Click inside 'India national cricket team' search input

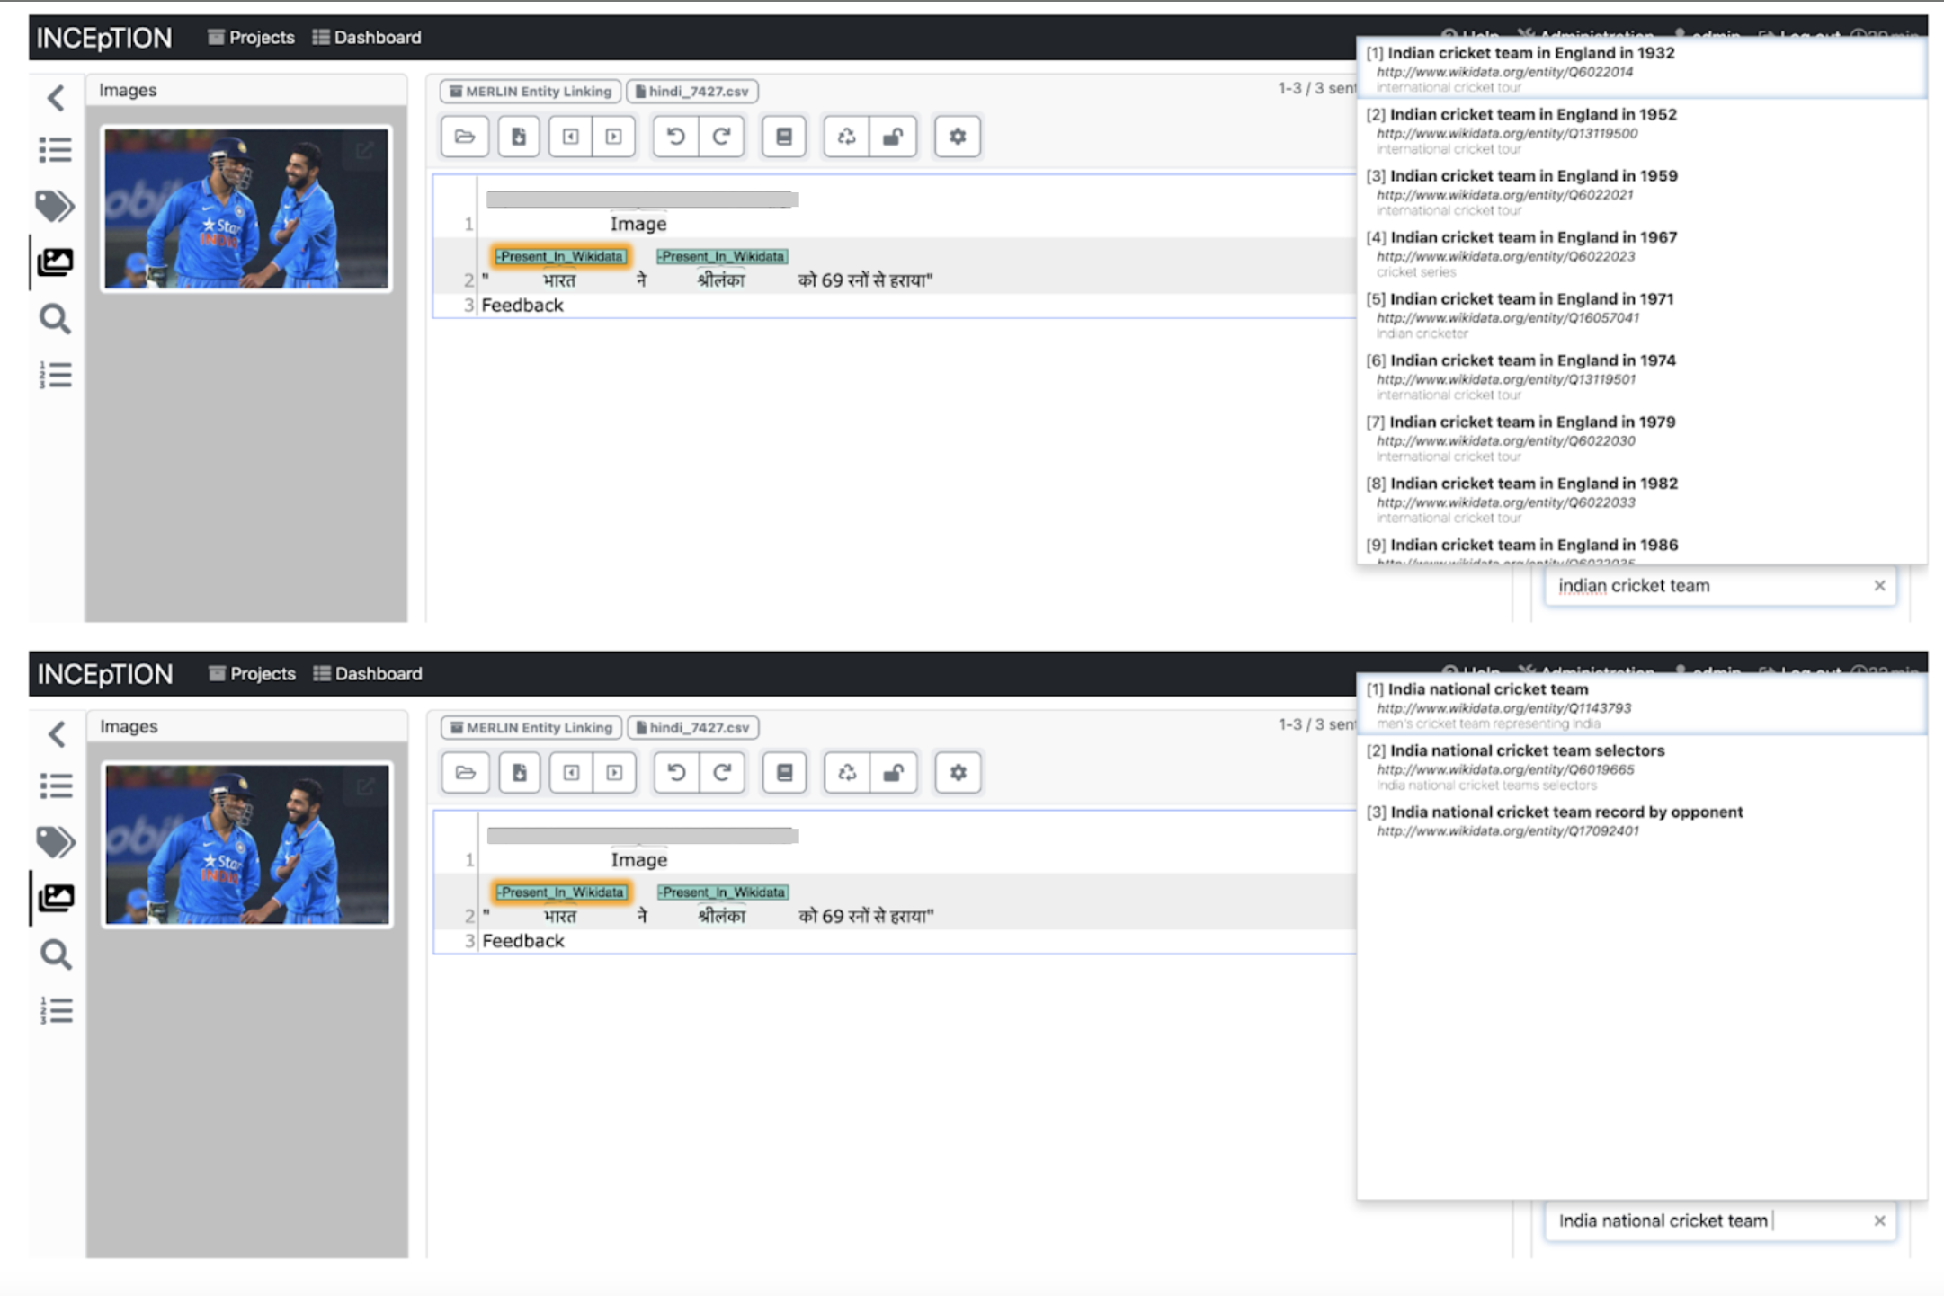(x=1690, y=1221)
